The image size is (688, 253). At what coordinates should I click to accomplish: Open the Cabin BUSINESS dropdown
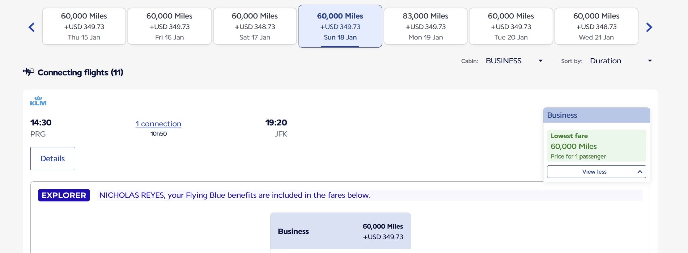(514, 61)
